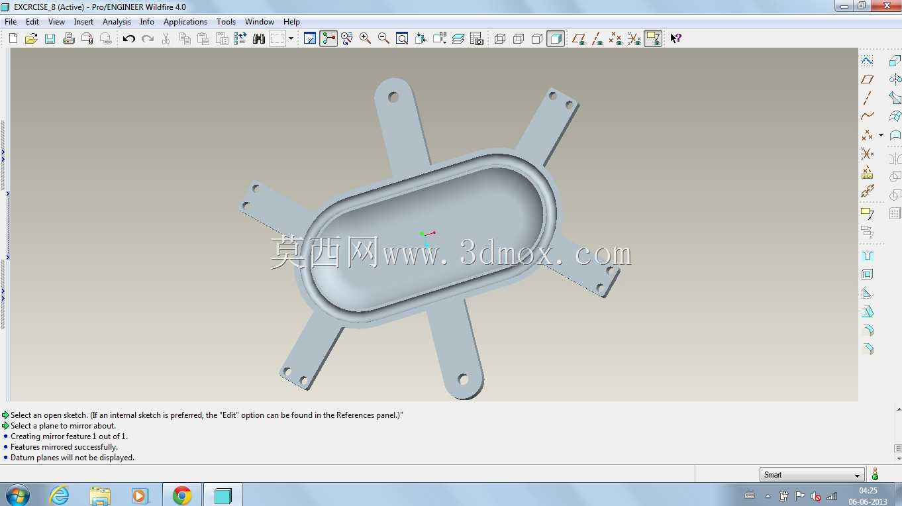Toggle Orient mode on or off
902x506 pixels.
[346, 38]
